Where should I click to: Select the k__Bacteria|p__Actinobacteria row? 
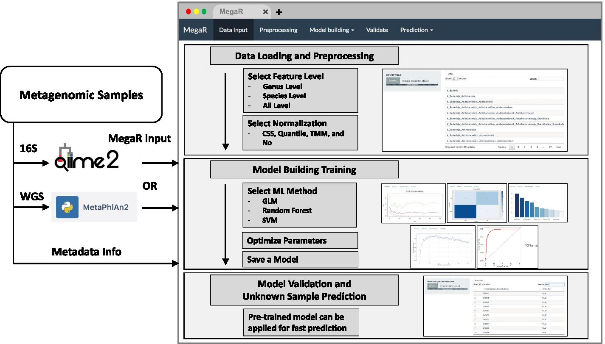click(x=504, y=129)
